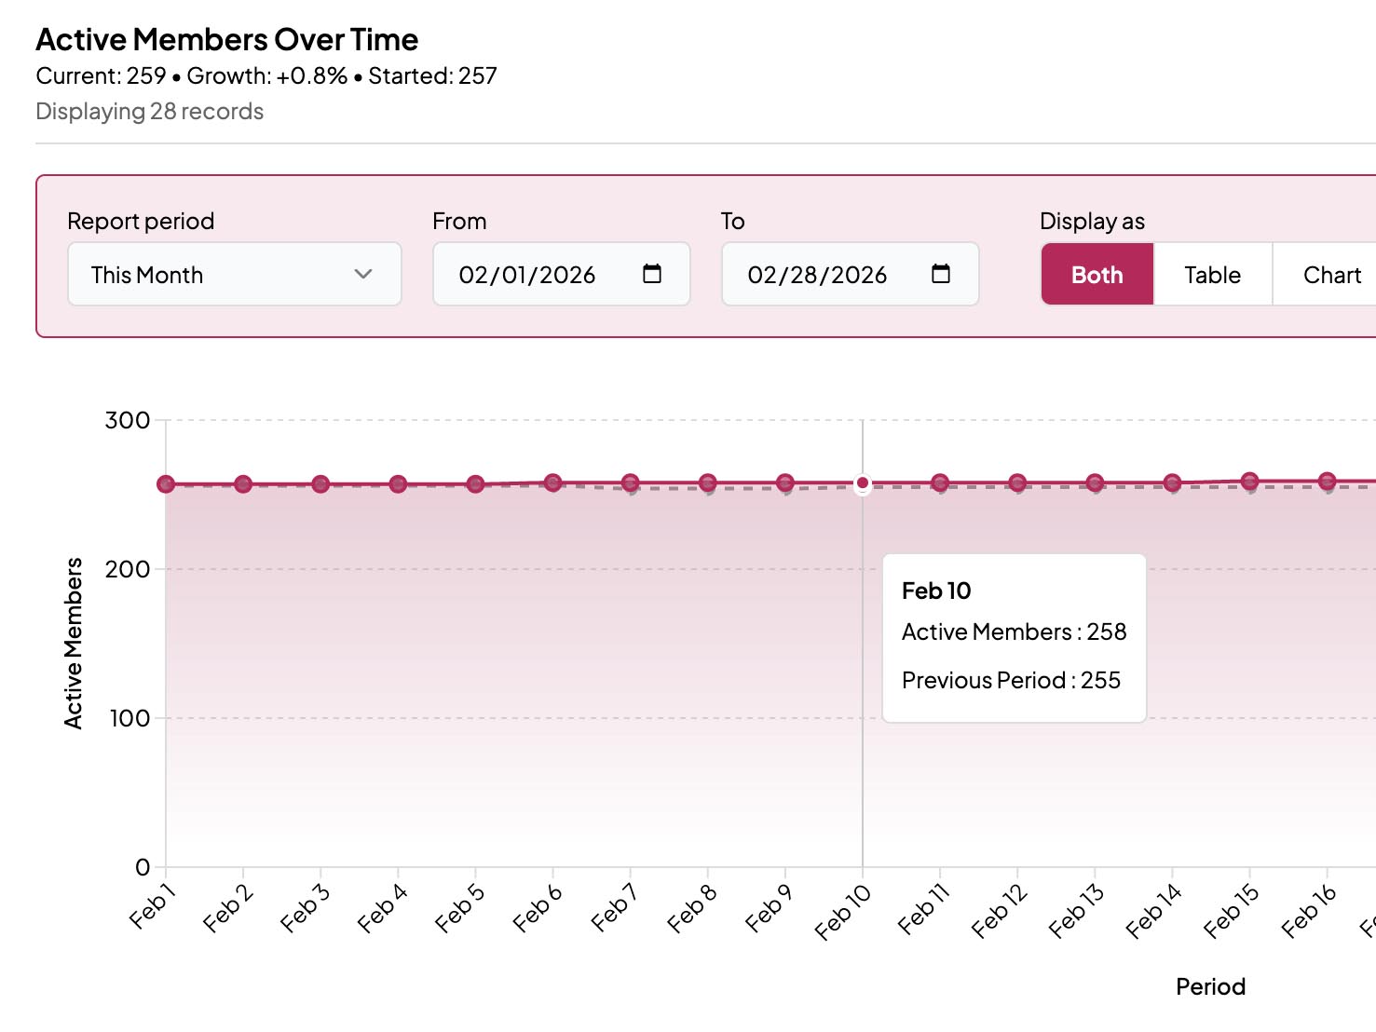Select the Feb 5 data point marker

click(475, 482)
